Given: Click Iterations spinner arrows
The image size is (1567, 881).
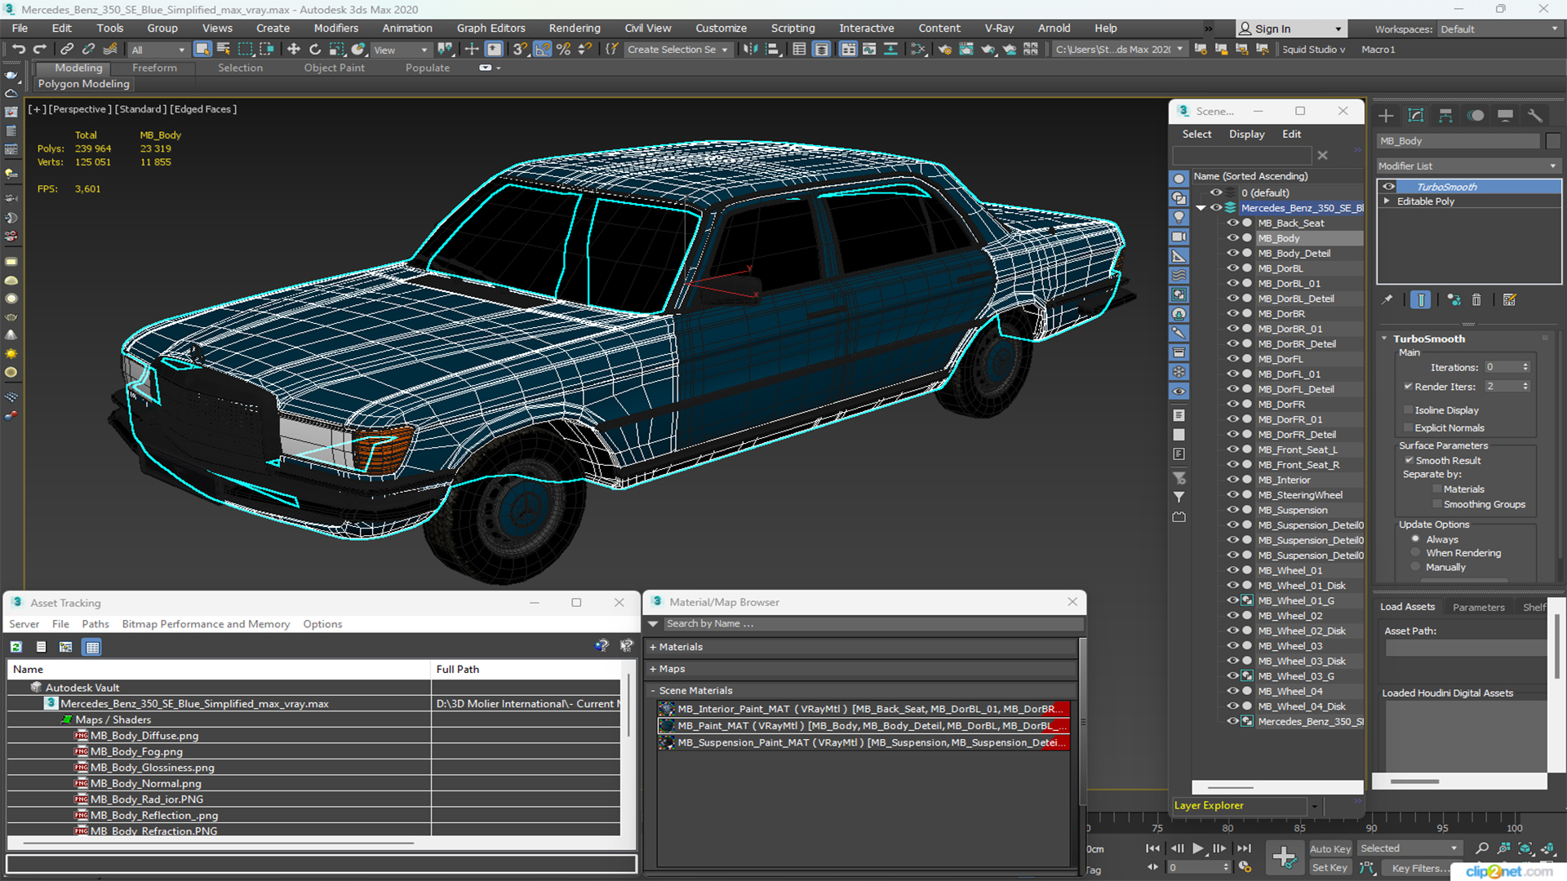Looking at the screenshot, I should 1525,367.
